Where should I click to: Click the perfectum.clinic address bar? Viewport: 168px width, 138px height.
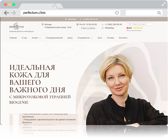pos(70,13)
